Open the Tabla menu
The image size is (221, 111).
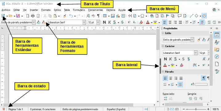pyautogui.click(x=67, y=10)
